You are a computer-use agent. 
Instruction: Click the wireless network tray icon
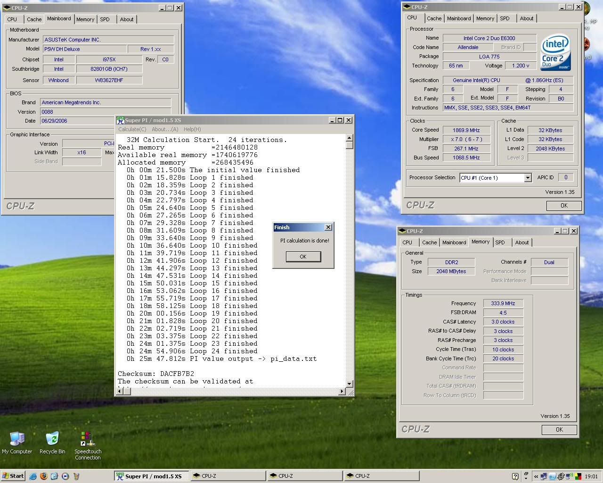click(x=569, y=476)
